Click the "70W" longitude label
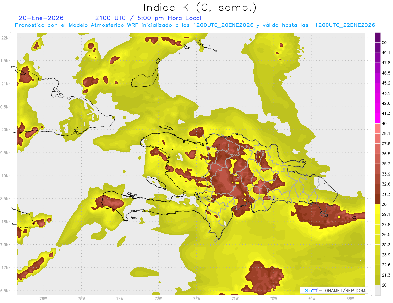This screenshot has height=303, width=393. point(273,299)
